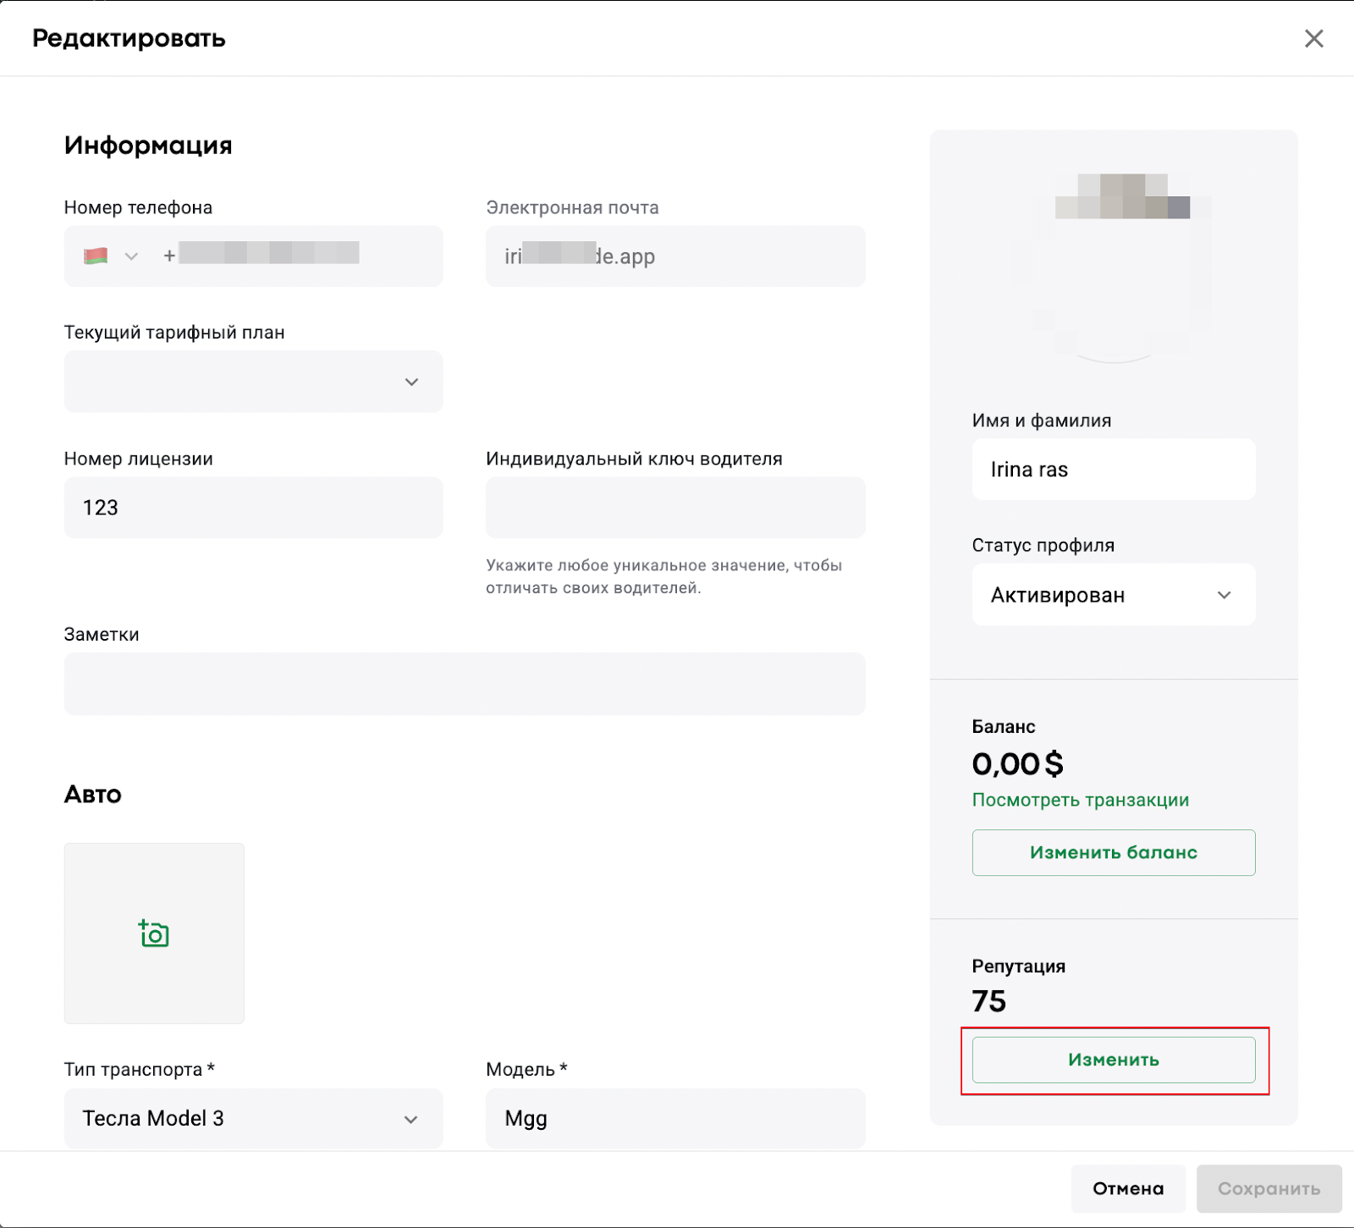Click Изменить under Репутация
Viewport: 1354px width, 1228px height.
tap(1113, 1060)
